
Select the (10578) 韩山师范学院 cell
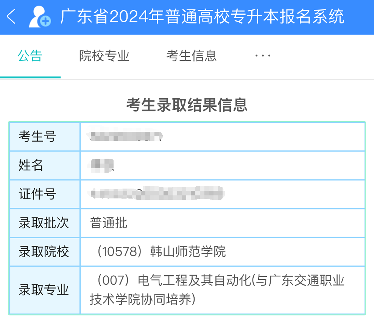point(159,252)
